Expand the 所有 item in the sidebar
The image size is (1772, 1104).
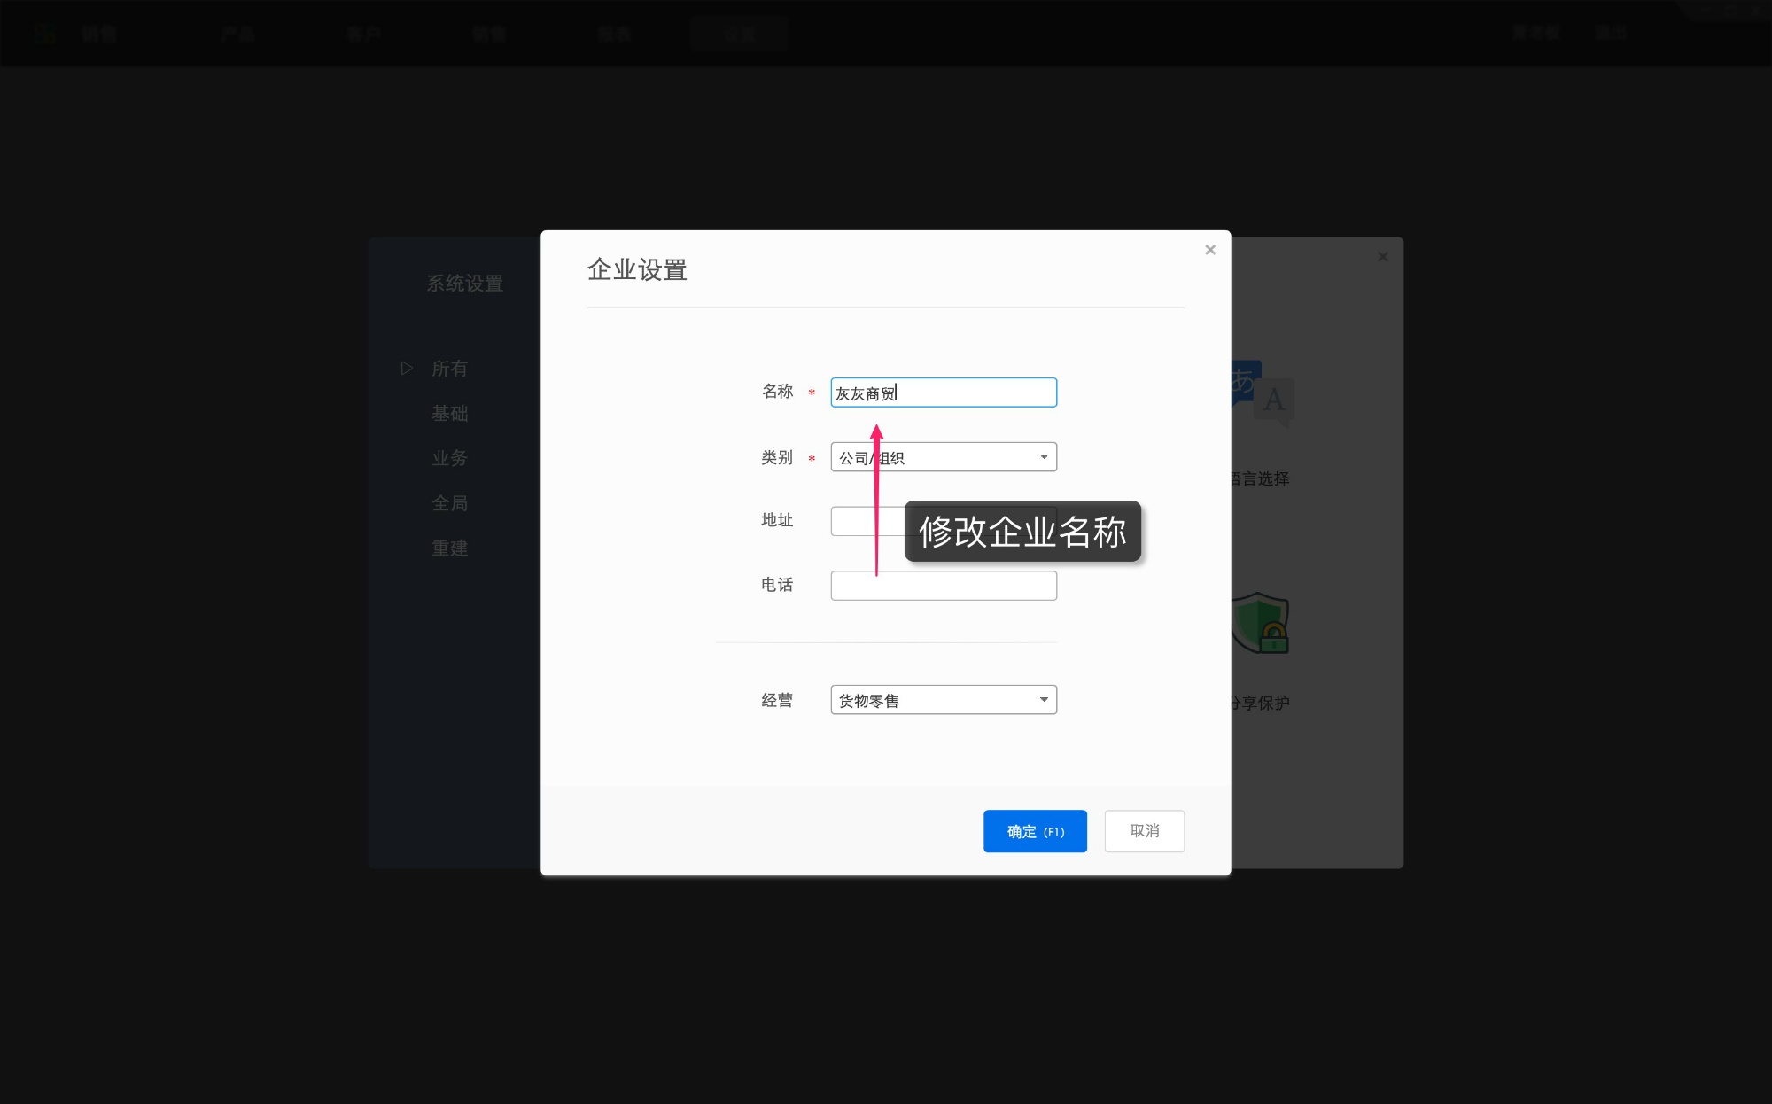(407, 368)
